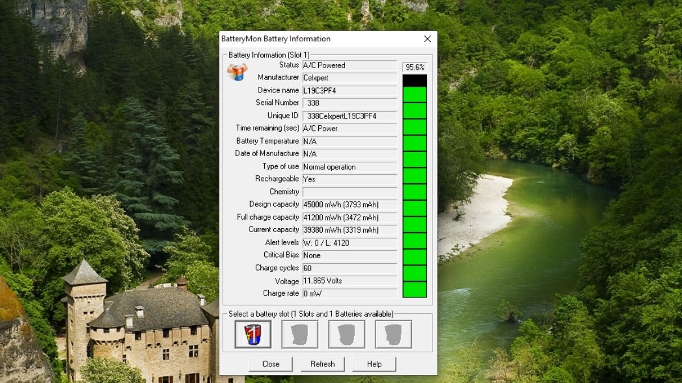Viewport: 682px width, 383px height.
Task: Click the Alert levels value W: 0 / L: 4120
Action: click(x=350, y=243)
